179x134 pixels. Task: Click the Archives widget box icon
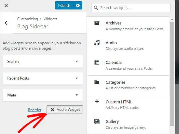coord(97,23)
